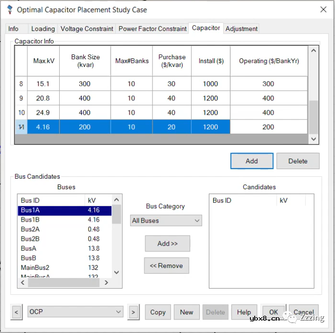
Task: Click the Operating cost cell of row 11
Action: 268,127
